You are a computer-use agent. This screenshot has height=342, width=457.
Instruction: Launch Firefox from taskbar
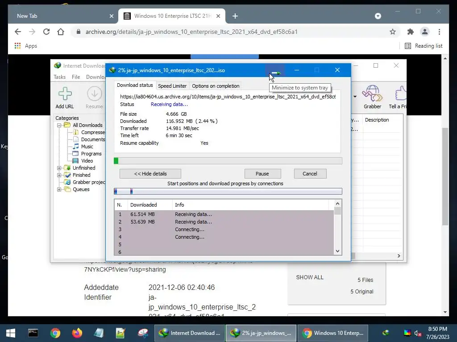[x=77, y=333]
